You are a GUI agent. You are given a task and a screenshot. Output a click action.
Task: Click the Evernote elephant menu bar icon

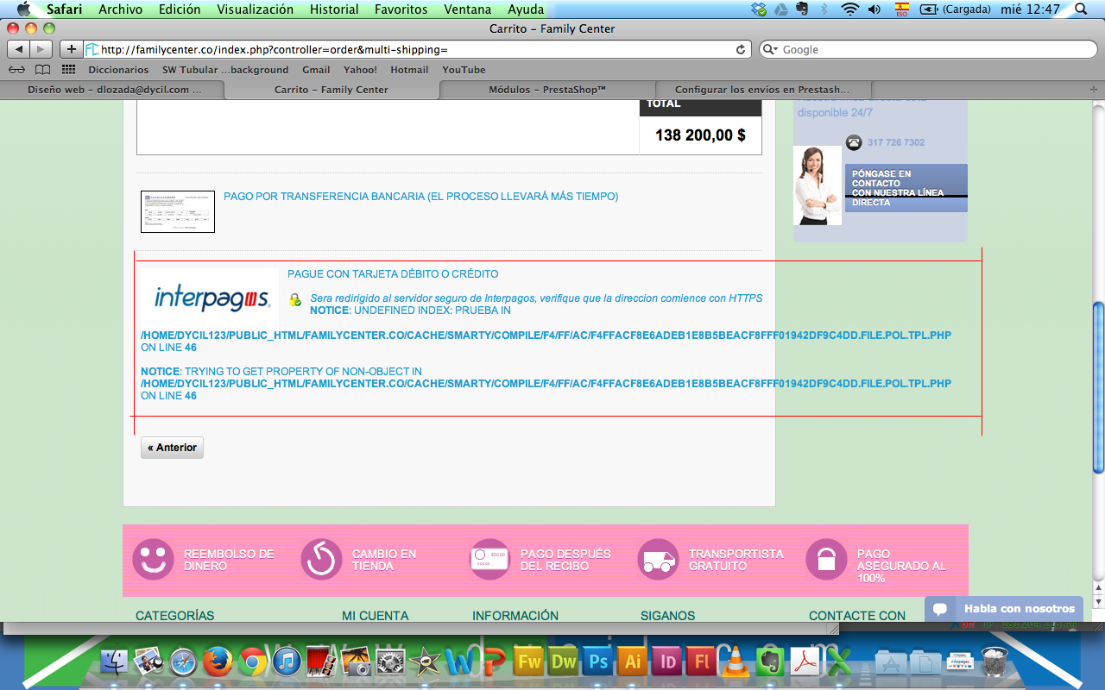click(802, 9)
